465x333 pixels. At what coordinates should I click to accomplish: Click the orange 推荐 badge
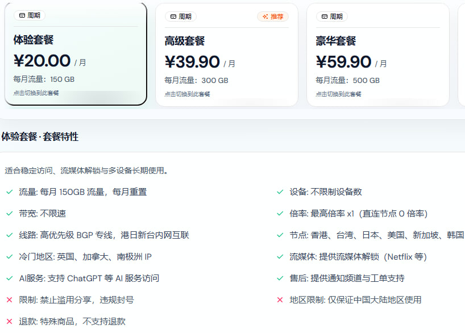(273, 16)
